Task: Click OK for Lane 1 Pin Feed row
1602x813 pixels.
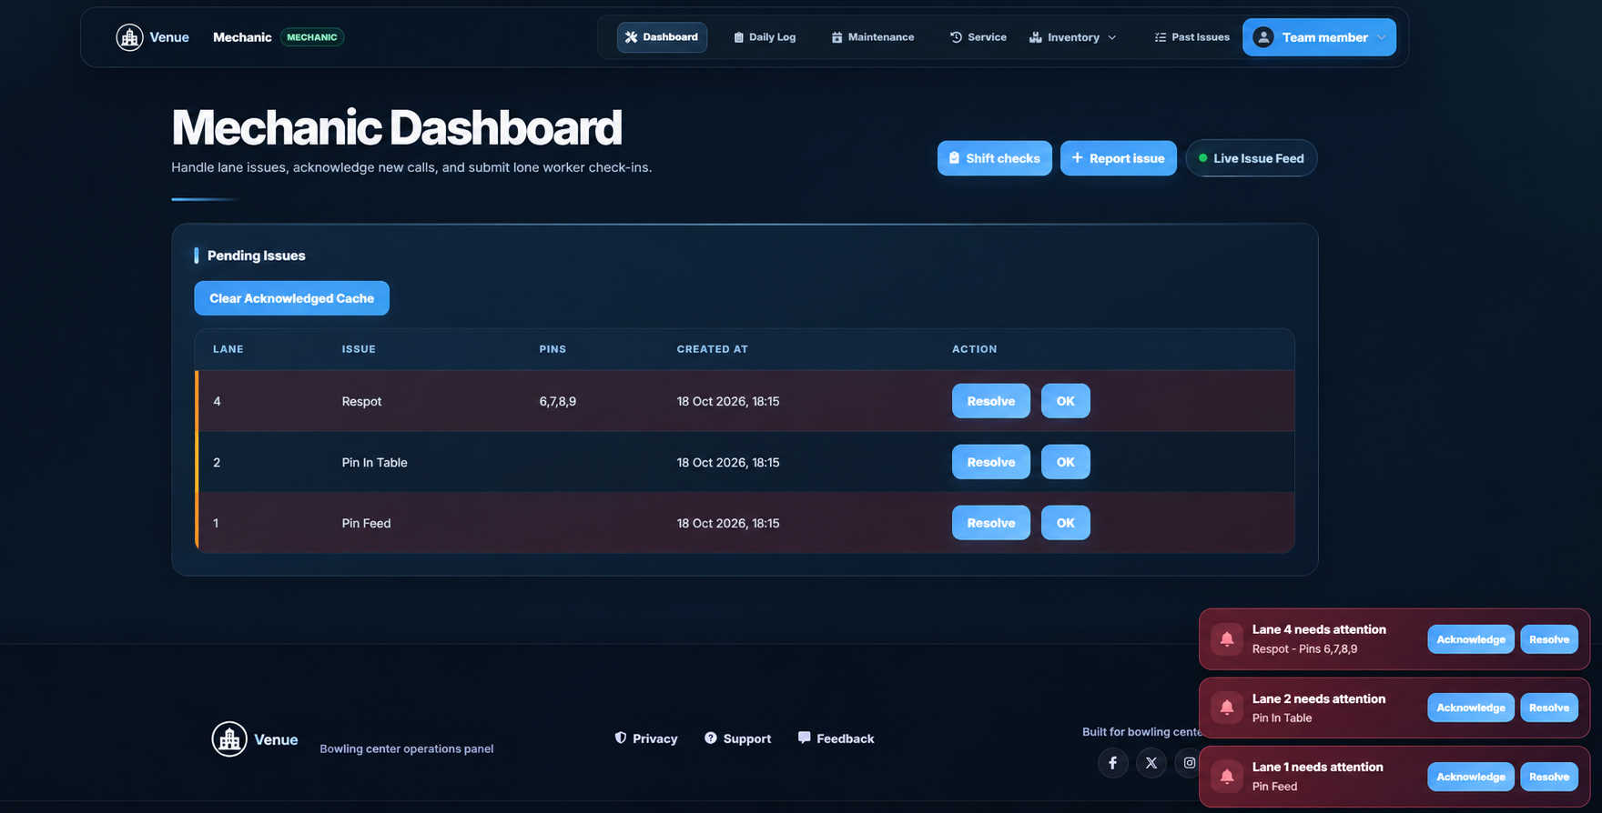Action: 1066,523
